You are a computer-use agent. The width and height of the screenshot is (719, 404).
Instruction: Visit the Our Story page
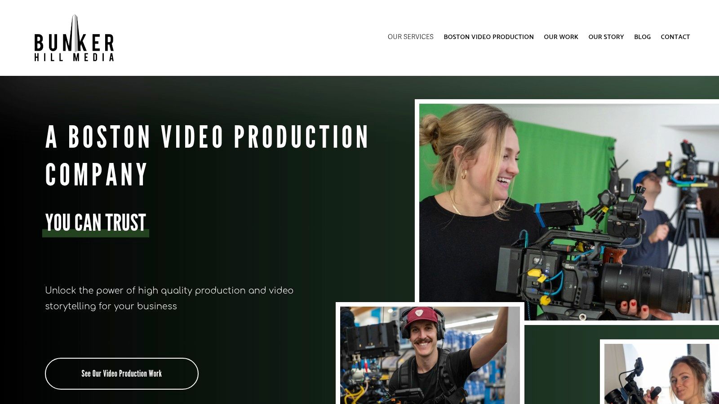click(606, 37)
